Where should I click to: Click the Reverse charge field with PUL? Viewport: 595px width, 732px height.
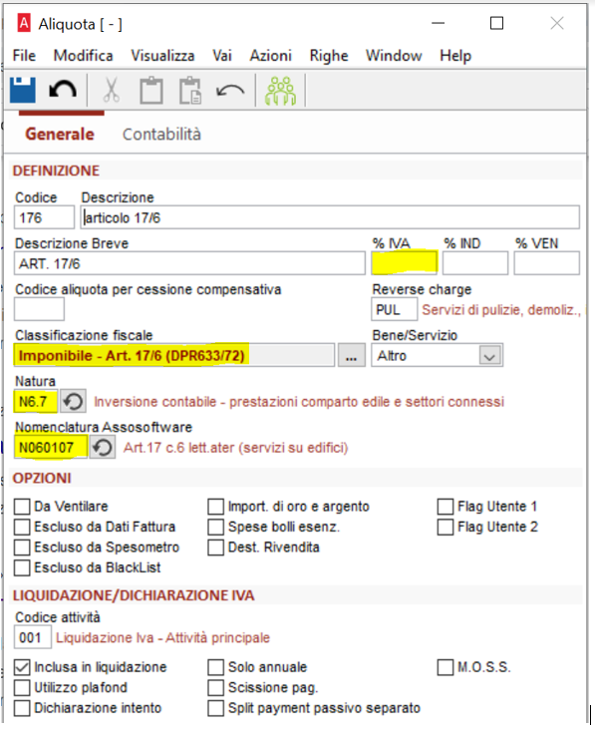tap(395, 309)
